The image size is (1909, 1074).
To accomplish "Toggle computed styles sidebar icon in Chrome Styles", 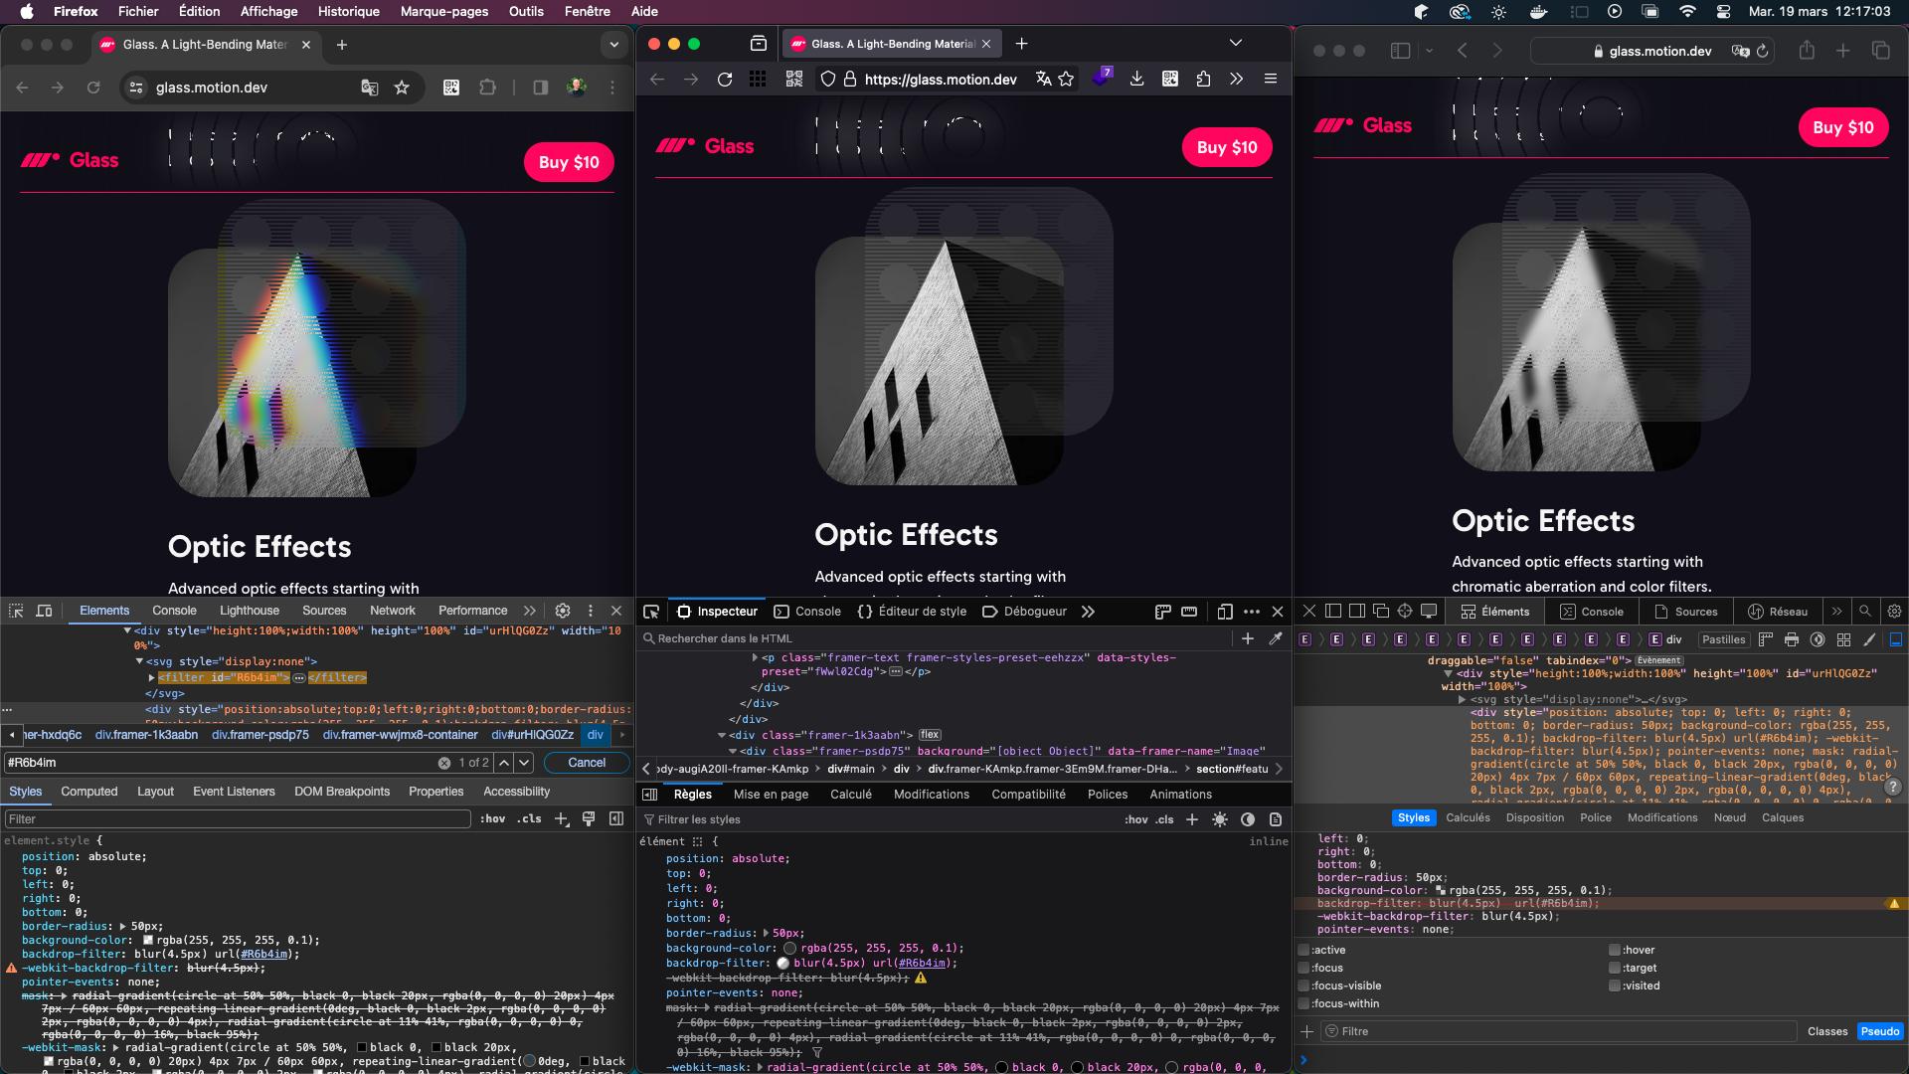I will pyautogui.click(x=616, y=818).
